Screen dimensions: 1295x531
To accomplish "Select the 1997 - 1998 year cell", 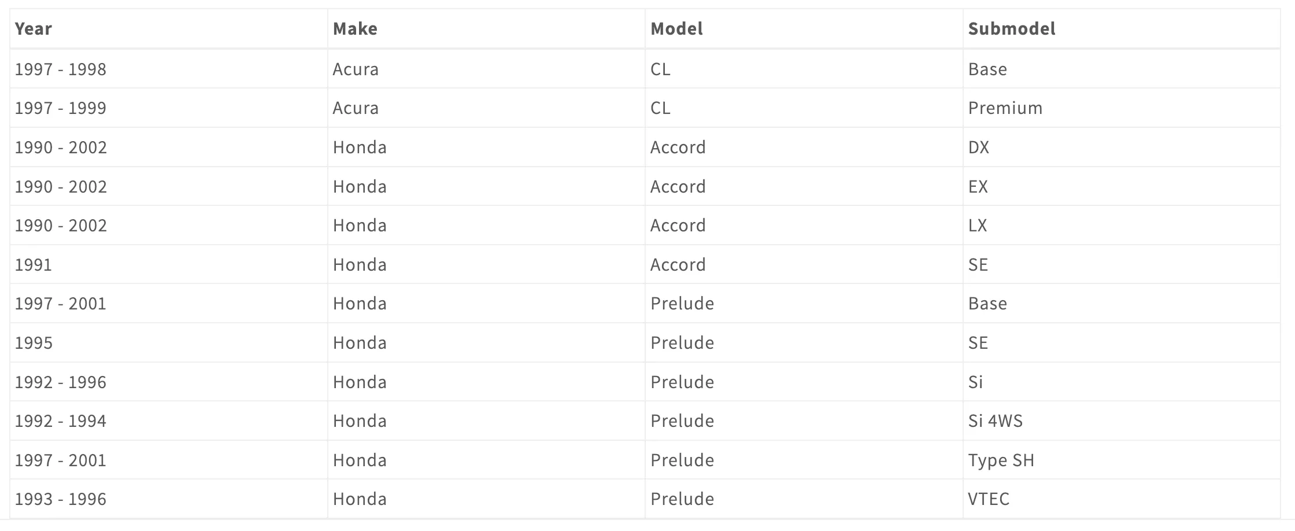I will tap(61, 69).
